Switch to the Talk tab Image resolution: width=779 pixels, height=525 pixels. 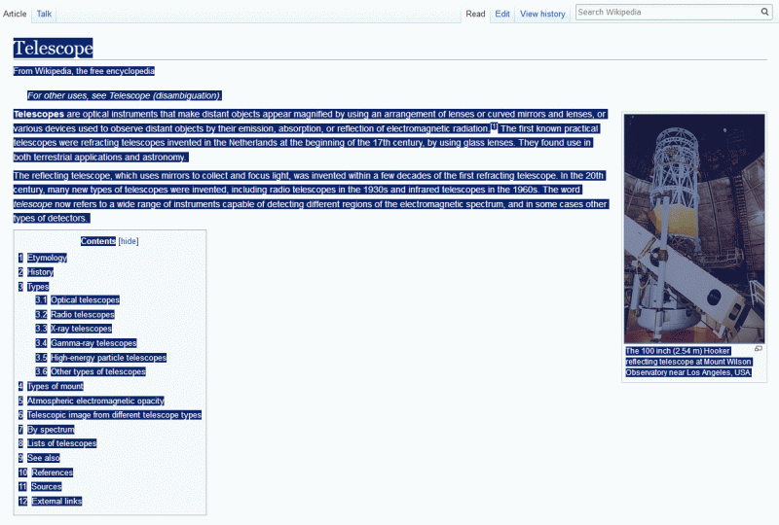click(x=44, y=15)
